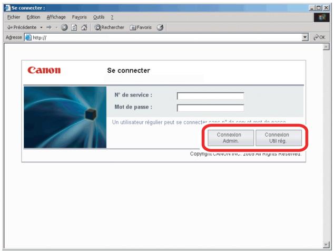Click the N° de service input field
The height and width of the screenshot is (251, 334).
pyautogui.click(x=210, y=96)
